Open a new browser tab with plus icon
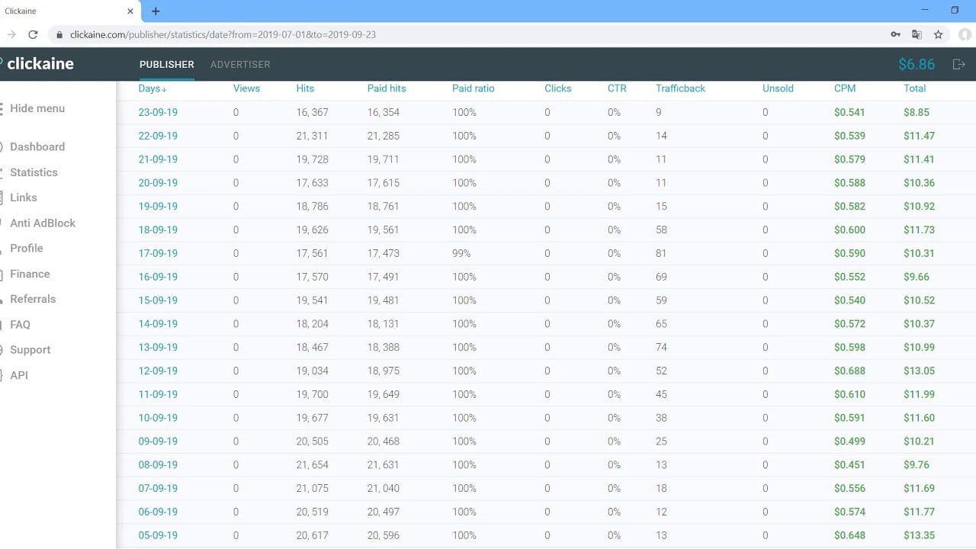The width and height of the screenshot is (976, 549). click(156, 11)
